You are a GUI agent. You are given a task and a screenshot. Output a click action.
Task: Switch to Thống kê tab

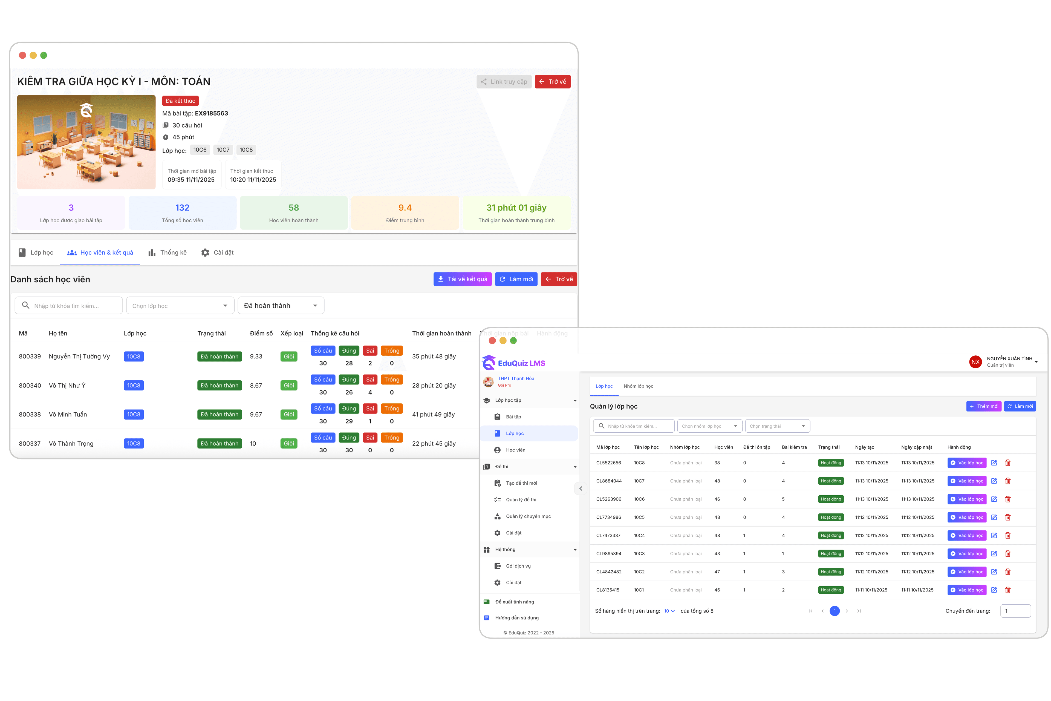coord(168,252)
